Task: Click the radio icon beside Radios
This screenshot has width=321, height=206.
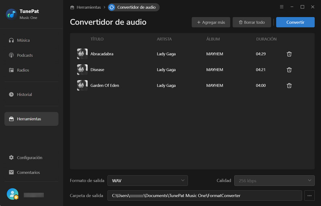Action: tap(11, 70)
